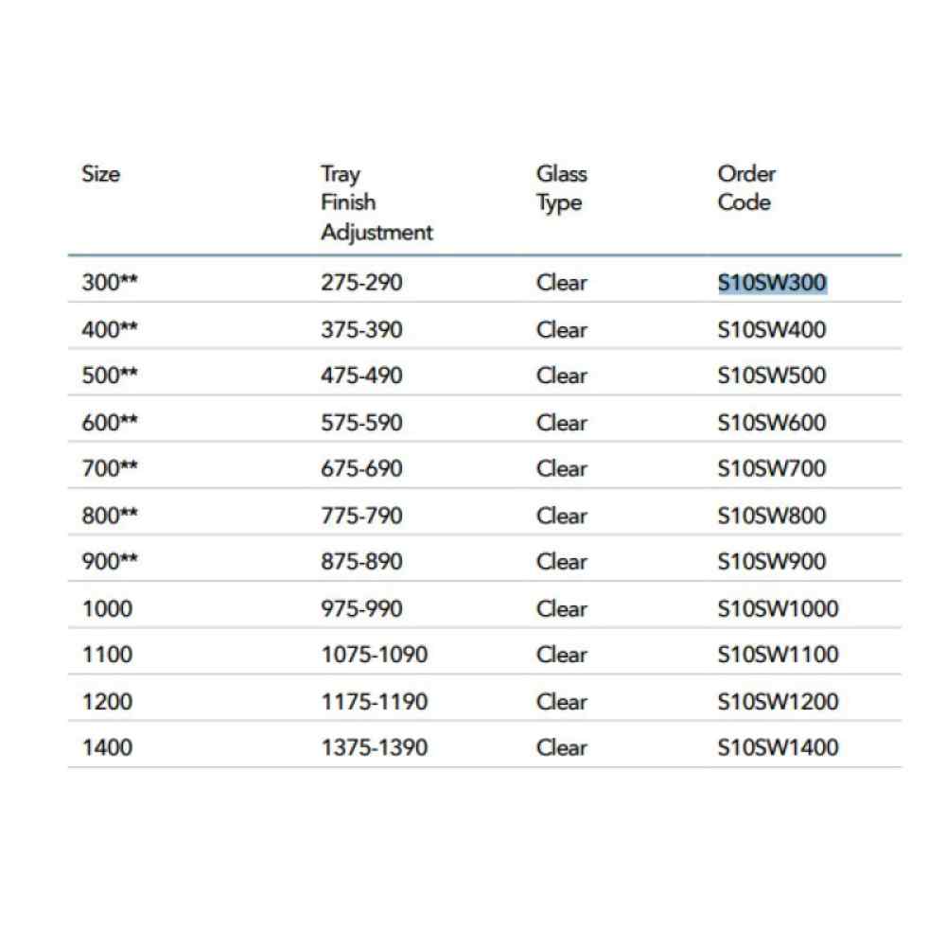Click order code S10SW1100

pos(778,654)
